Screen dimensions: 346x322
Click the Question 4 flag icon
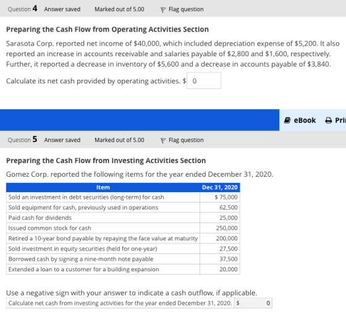coord(163,10)
